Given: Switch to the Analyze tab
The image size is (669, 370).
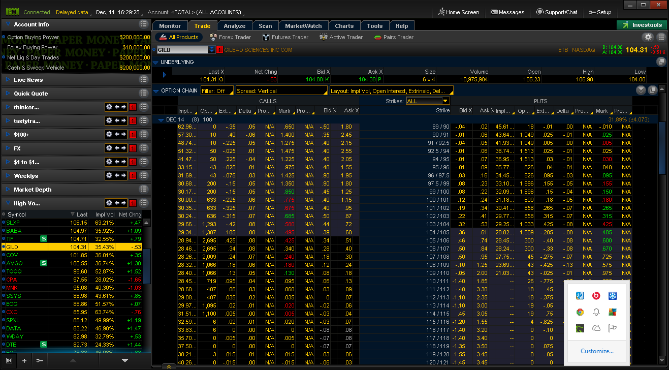Looking at the screenshot, I should point(235,26).
